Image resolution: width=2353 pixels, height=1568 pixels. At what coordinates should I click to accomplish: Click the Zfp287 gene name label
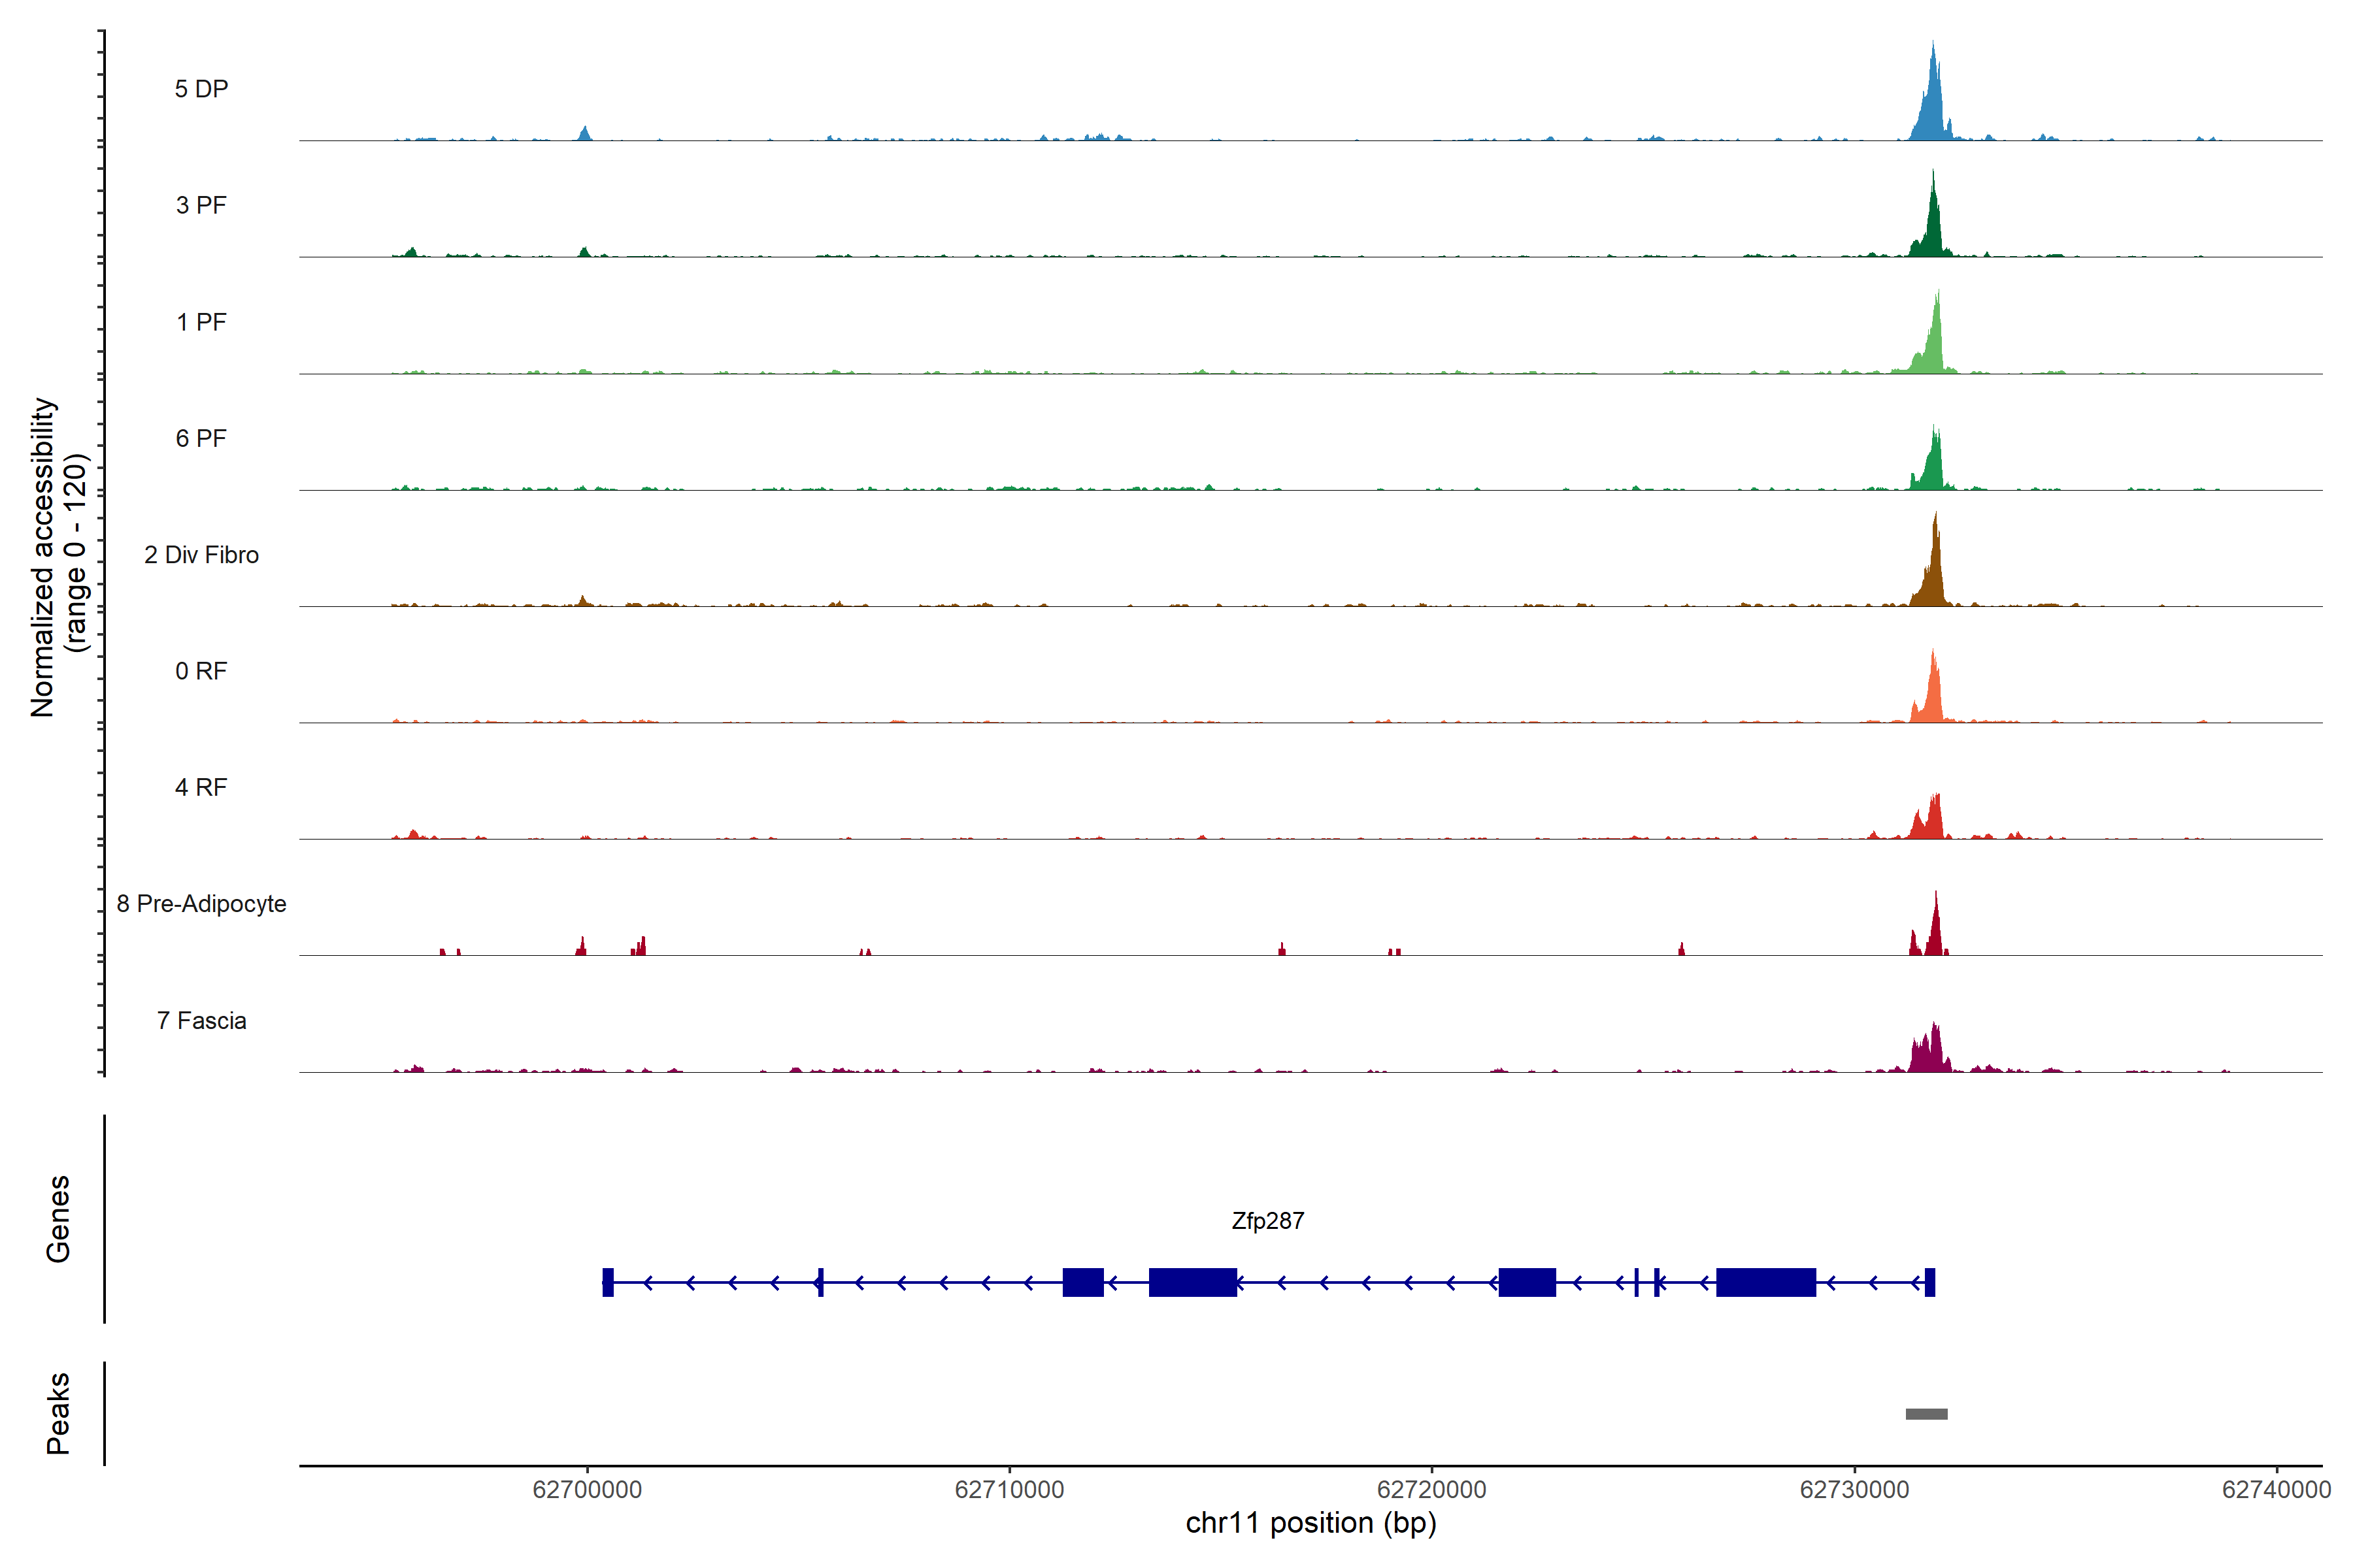coord(1267,1221)
